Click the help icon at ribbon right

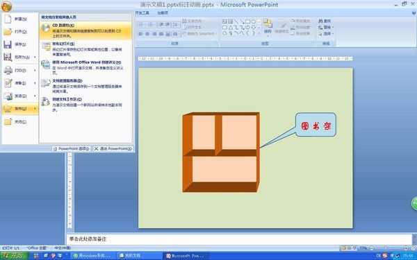[x=414, y=12]
